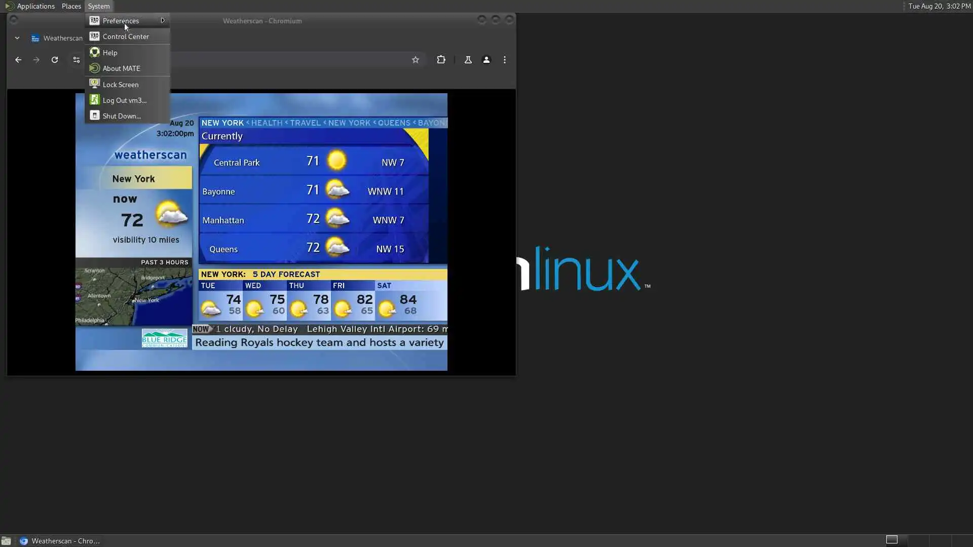The height and width of the screenshot is (547, 973).
Task: Open the Applications menu
Action: click(35, 6)
